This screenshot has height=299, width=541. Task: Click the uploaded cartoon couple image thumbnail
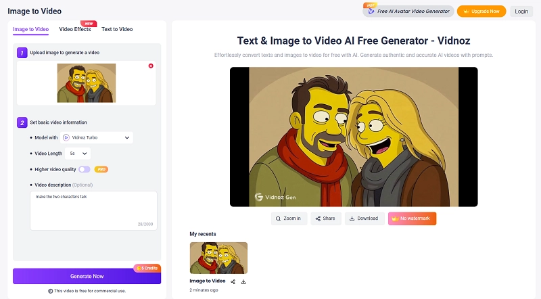[87, 83]
